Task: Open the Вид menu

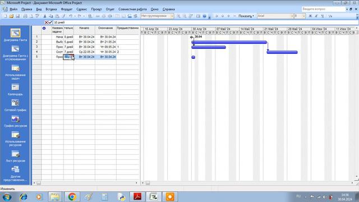Action: 39,9
